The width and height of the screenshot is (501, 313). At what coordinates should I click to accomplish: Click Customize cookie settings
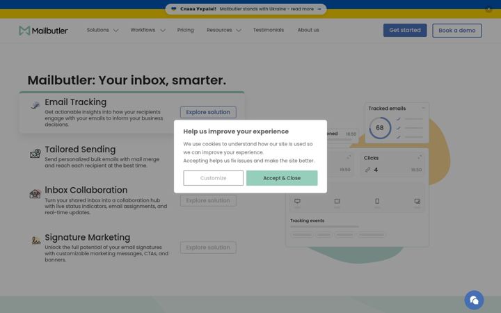pyautogui.click(x=213, y=178)
